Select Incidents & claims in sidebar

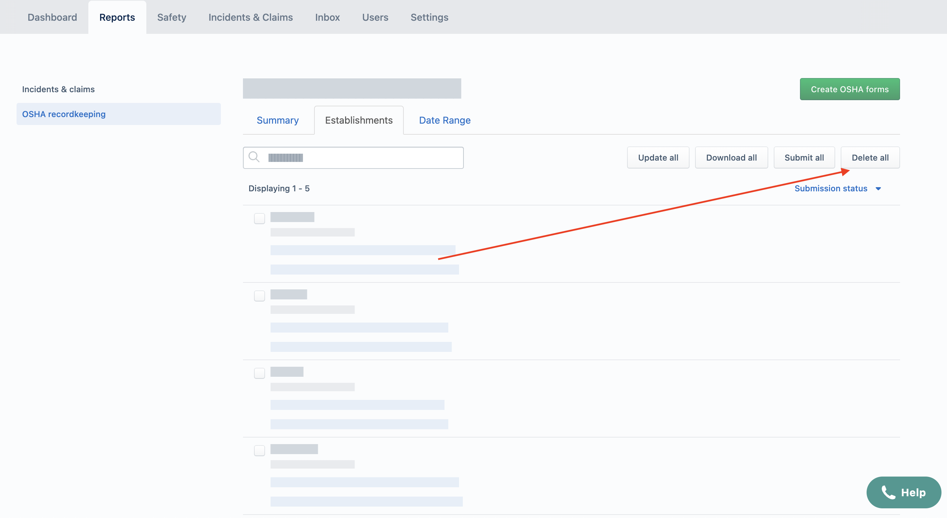point(58,89)
